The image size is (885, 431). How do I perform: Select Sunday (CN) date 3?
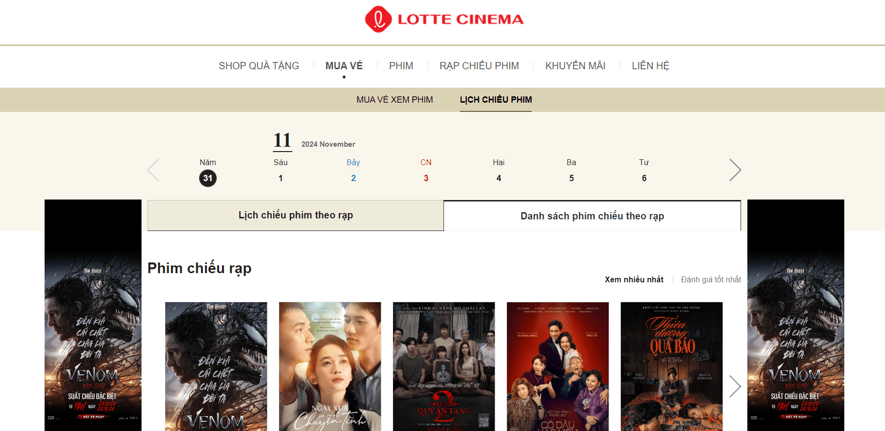click(426, 178)
